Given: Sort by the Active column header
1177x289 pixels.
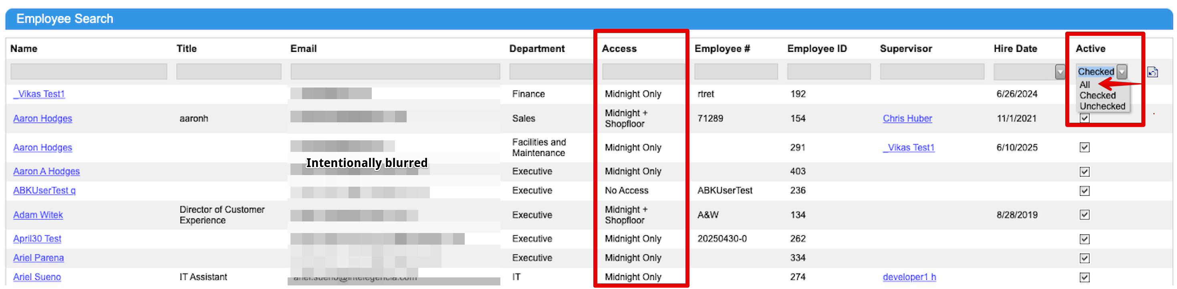Looking at the screenshot, I should coord(1090,49).
